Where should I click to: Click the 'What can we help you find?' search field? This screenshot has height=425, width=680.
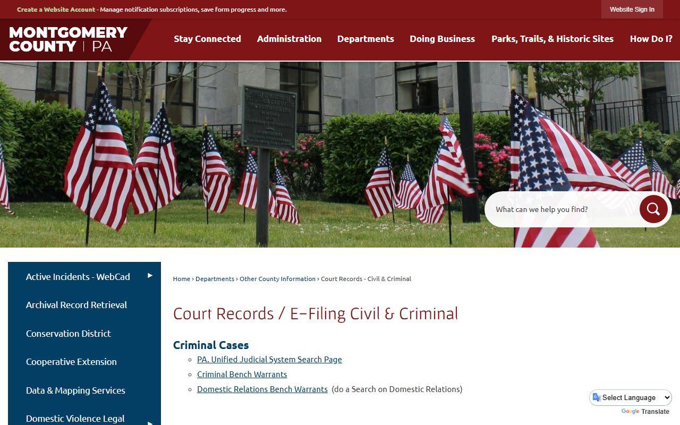pyautogui.click(x=563, y=209)
